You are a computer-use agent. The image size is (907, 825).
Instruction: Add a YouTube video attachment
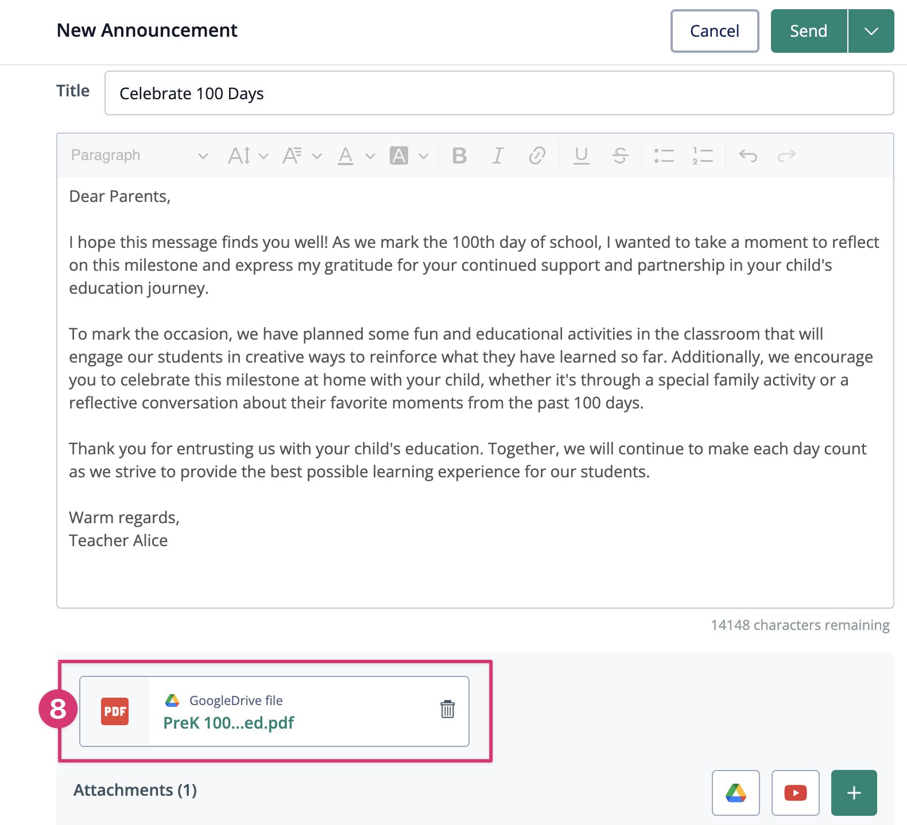(795, 792)
